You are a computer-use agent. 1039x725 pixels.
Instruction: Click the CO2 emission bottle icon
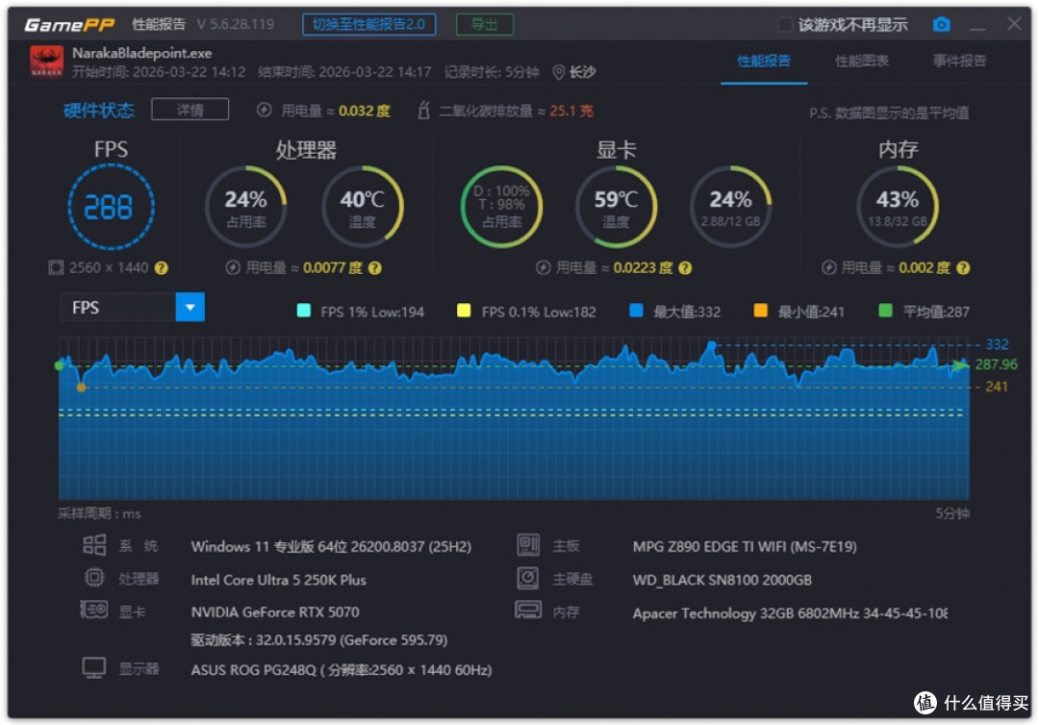point(423,110)
